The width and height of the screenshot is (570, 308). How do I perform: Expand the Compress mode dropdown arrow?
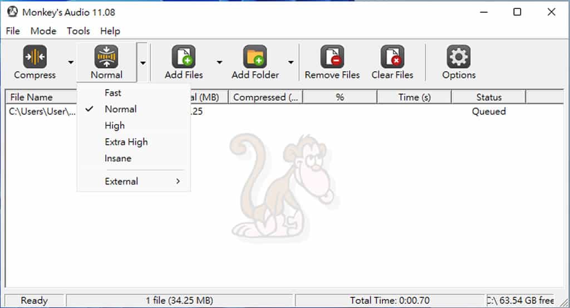(x=71, y=62)
